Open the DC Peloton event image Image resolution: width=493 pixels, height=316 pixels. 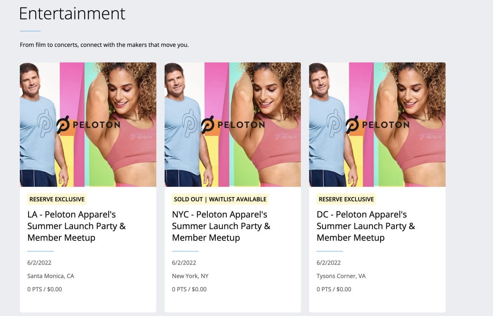point(377,124)
